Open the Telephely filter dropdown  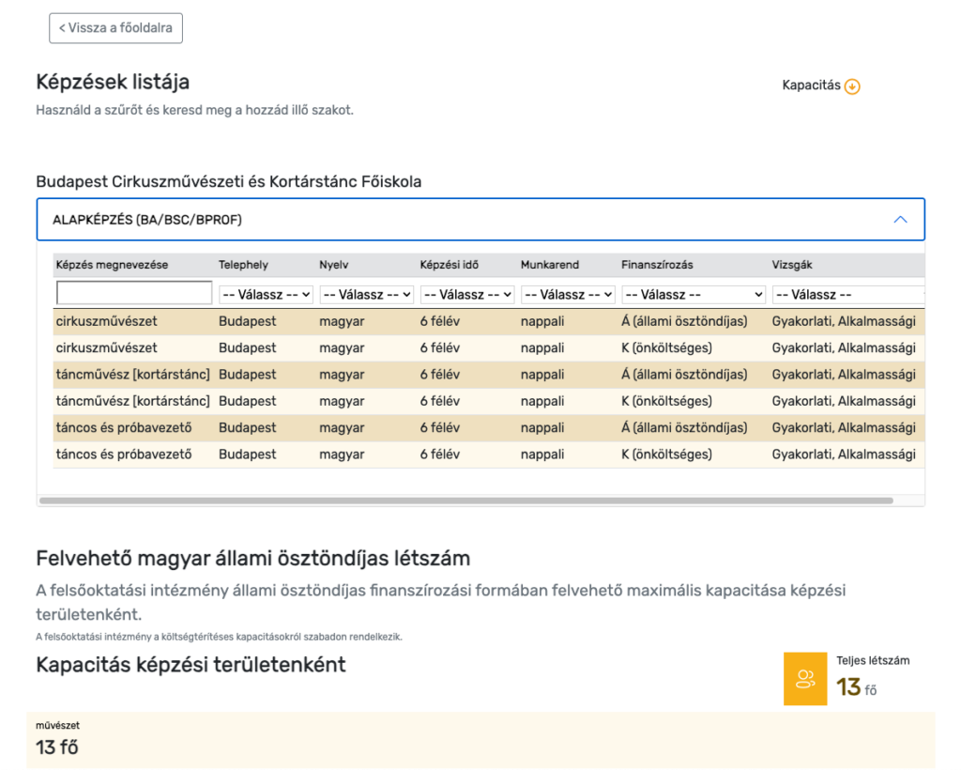[x=266, y=295]
